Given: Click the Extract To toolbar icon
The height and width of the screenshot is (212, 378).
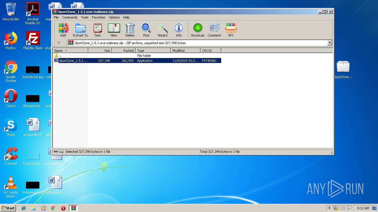Looking at the screenshot, I should coord(80,30).
